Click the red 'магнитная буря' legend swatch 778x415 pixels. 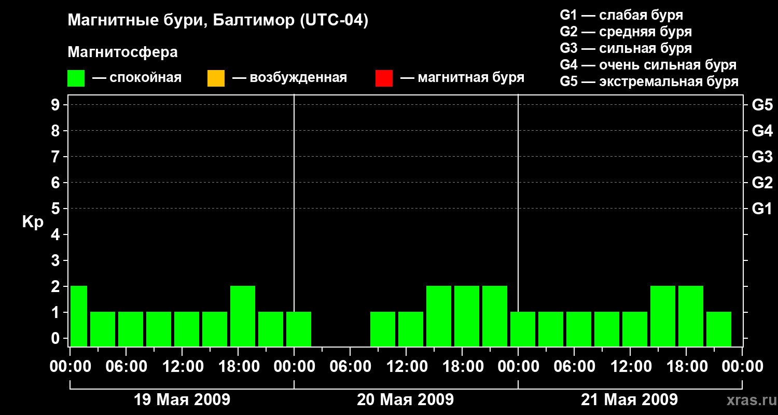pyautogui.click(x=384, y=78)
